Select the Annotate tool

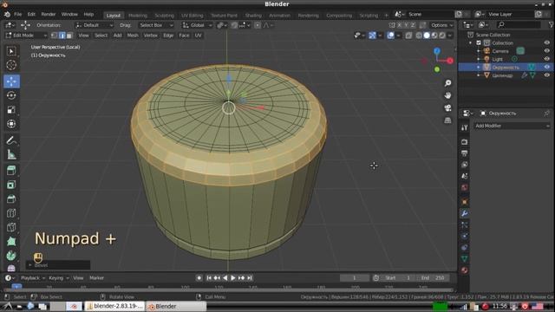11,140
